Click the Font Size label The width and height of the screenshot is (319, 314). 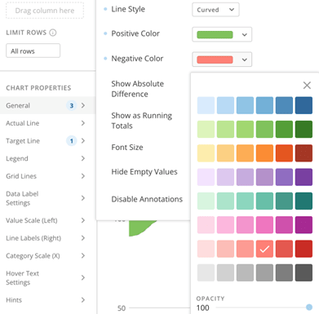point(127,148)
